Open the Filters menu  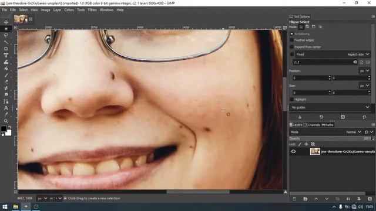(x=92, y=10)
